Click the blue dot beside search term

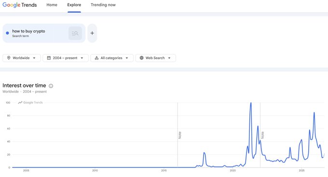(x=7, y=33)
